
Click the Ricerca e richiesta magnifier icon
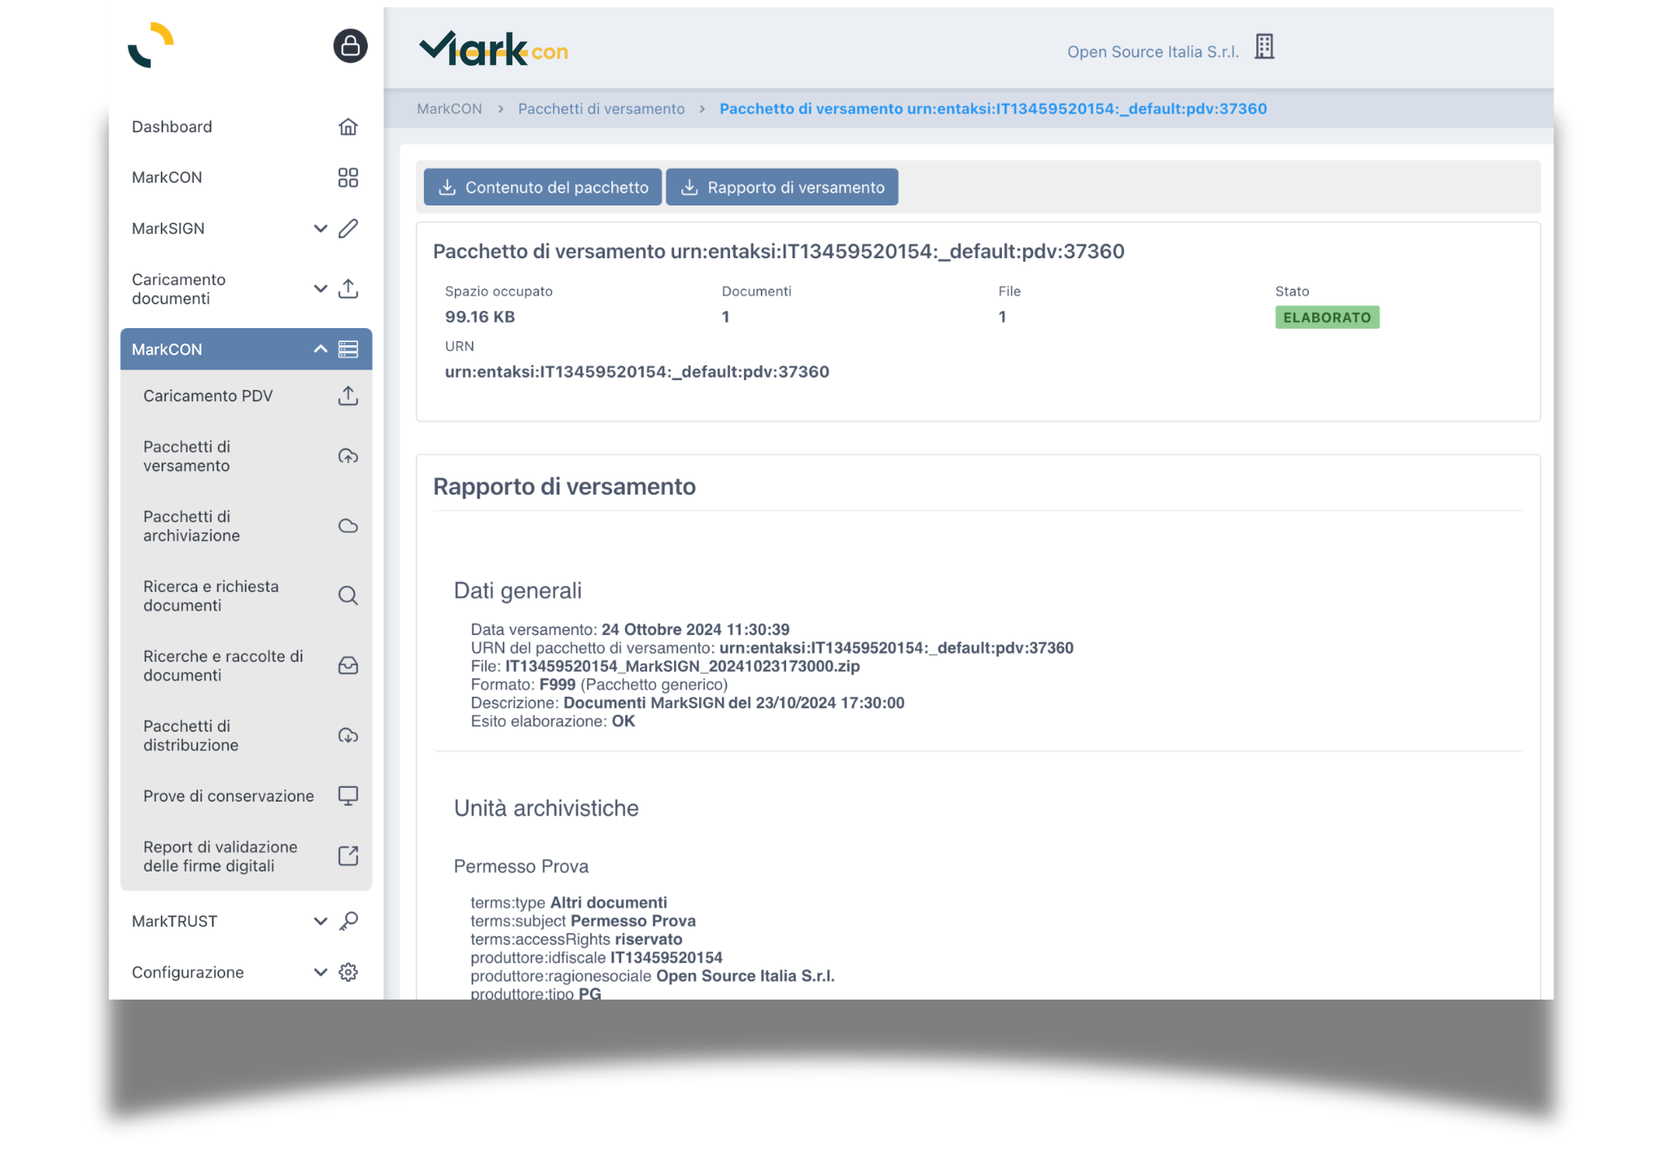(348, 595)
